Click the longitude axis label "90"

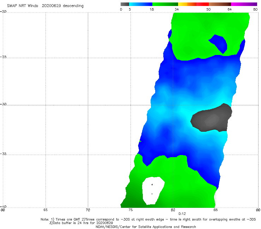point(258,210)
